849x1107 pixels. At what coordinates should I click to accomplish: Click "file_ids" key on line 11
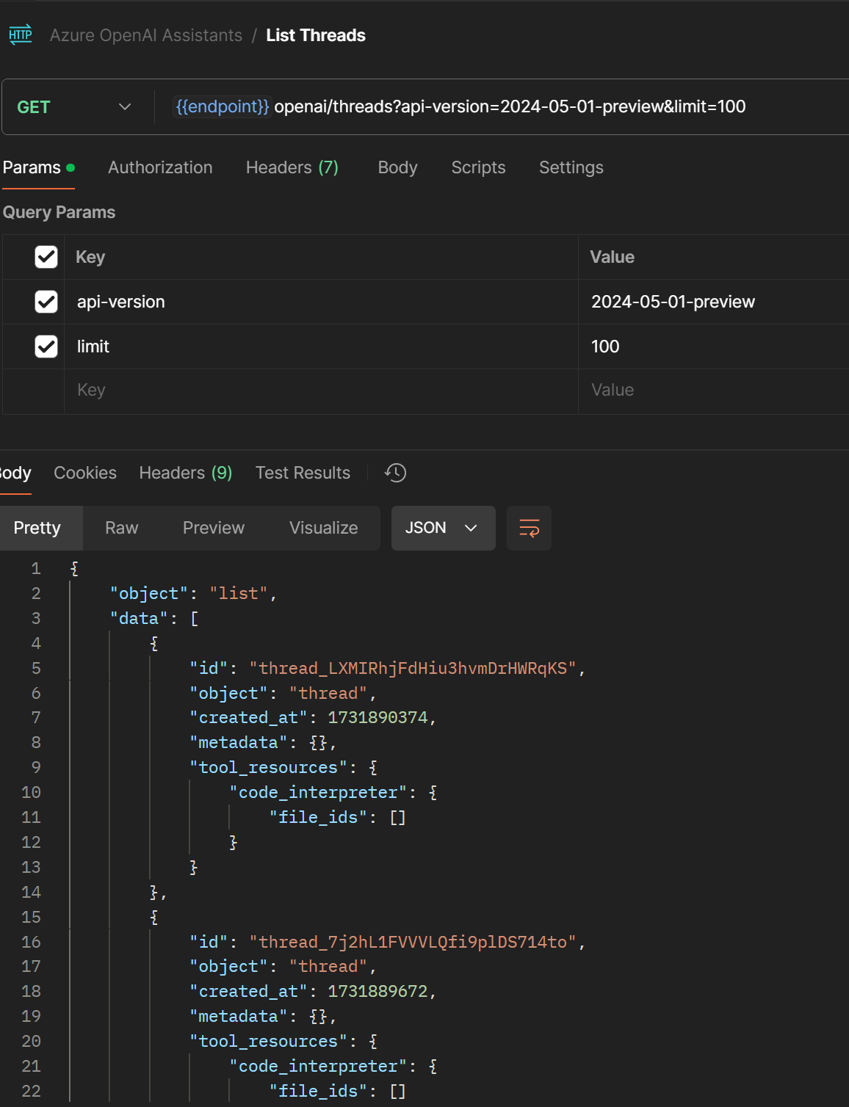tap(318, 817)
